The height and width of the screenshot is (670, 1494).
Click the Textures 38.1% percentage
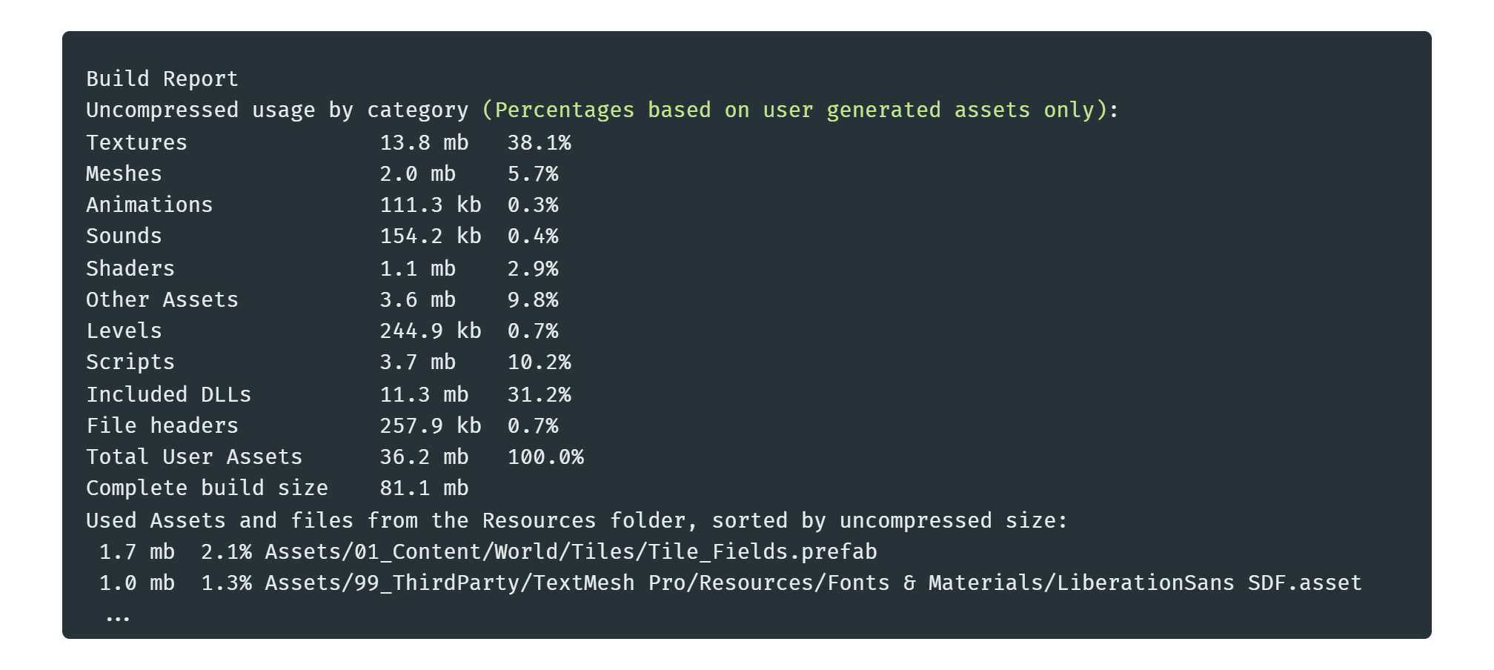click(539, 142)
